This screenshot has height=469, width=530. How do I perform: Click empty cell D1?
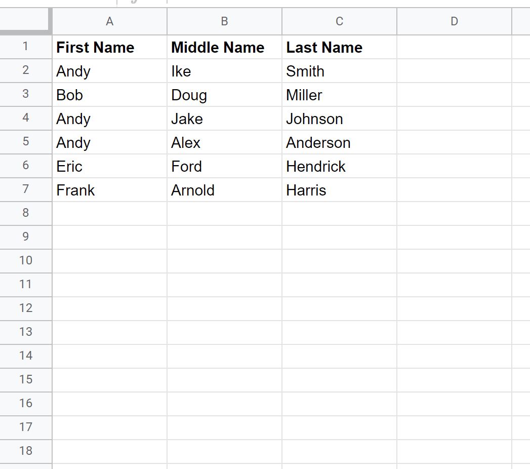pyautogui.click(x=454, y=47)
